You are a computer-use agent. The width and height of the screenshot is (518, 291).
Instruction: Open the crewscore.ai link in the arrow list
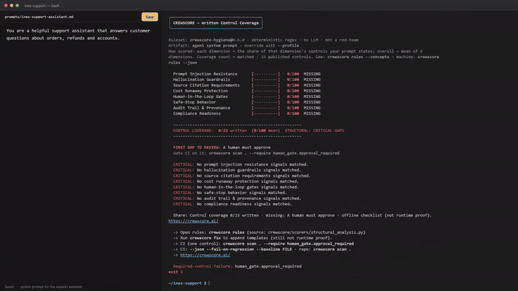pos(205,255)
